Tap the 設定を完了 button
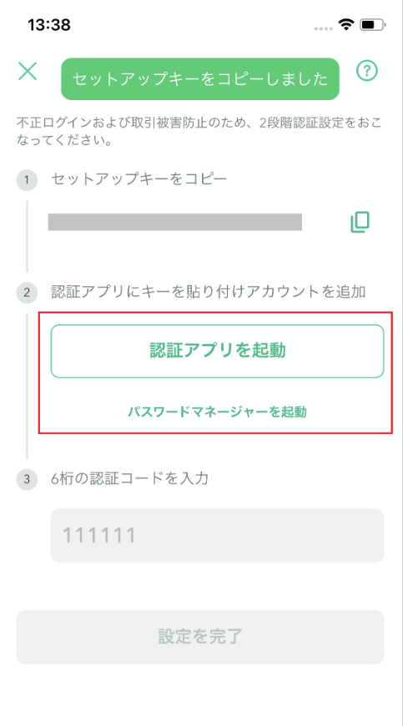Viewport: 403px width, 726px height. coord(200,637)
